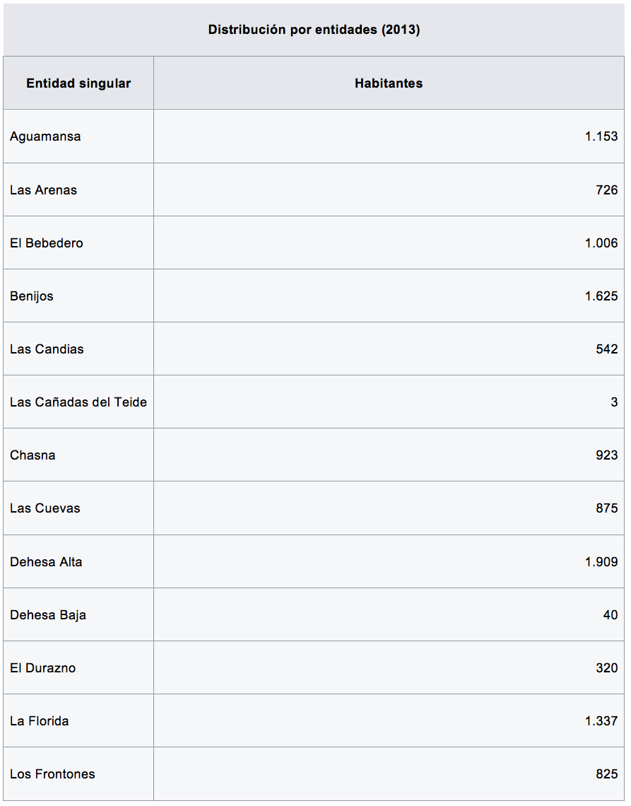631x806 pixels.
Task: Click the 1.153 inhabitants value
Action: [x=601, y=136]
